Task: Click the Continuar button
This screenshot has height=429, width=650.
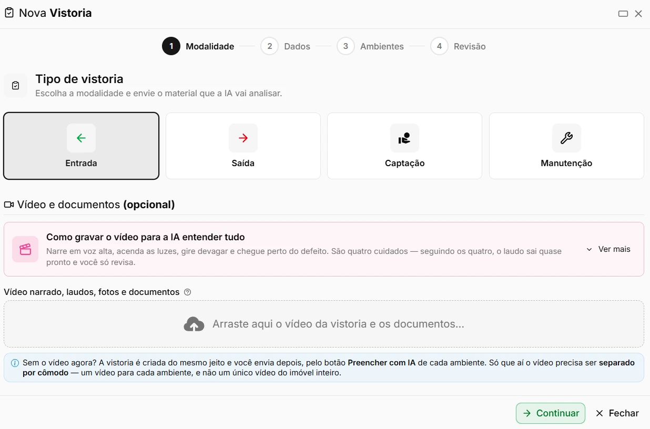Action: 551,413
